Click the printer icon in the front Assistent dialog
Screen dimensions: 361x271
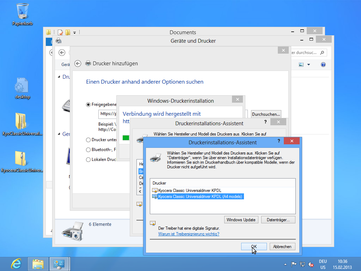pyautogui.click(x=155, y=157)
